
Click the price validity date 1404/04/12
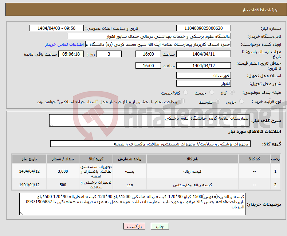click(203, 65)
